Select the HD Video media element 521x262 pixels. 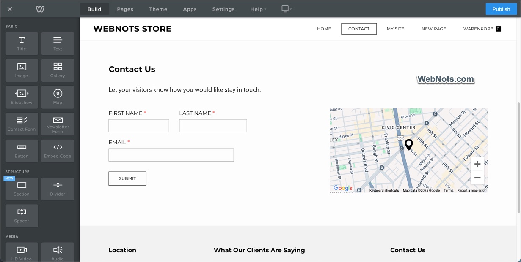pos(22,252)
